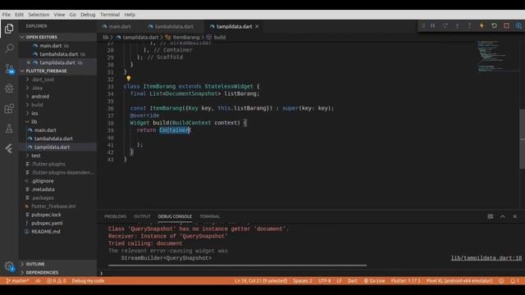
Task: Switch to the main.dart editor tab
Action: [119, 26]
